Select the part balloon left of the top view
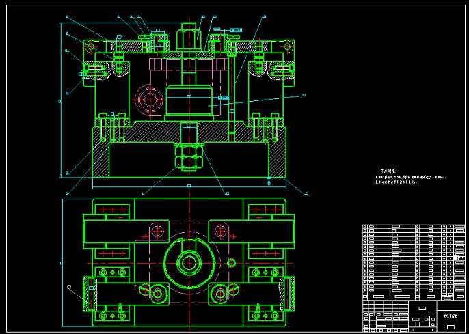This screenshot has width=469, height=334. (x=69, y=288)
